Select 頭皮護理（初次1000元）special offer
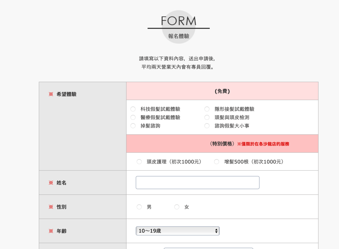This screenshot has height=249, width=339. [x=139, y=161]
